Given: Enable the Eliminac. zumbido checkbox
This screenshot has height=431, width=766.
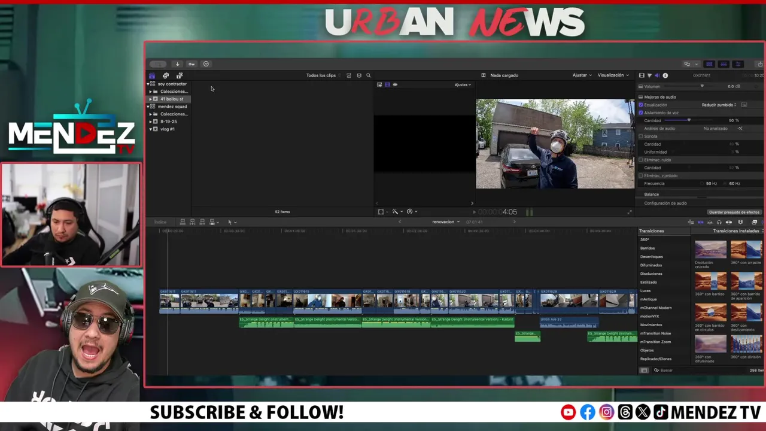Looking at the screenshot, I should coord(641,175).
